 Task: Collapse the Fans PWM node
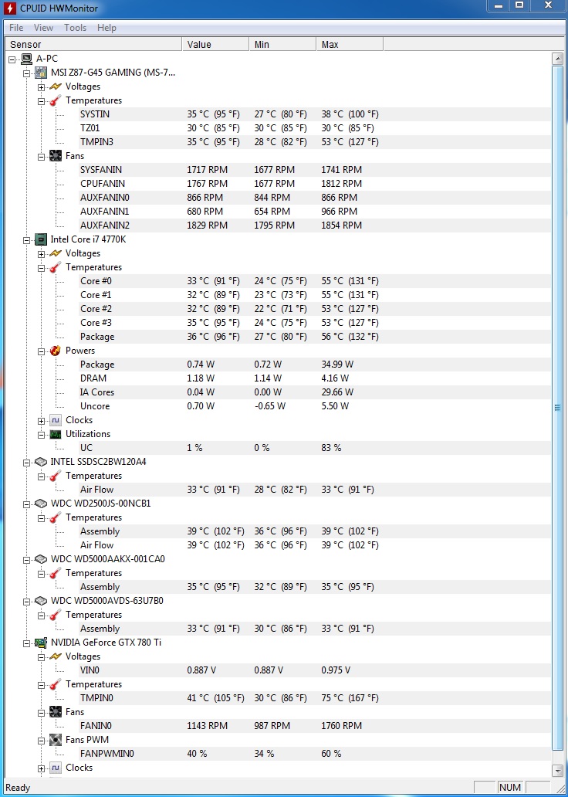coord(41,740)
